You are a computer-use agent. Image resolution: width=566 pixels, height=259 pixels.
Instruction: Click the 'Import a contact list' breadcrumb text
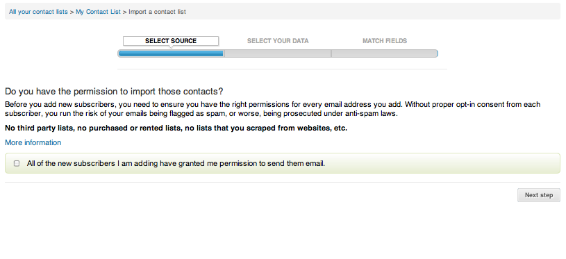click(158, 12)
